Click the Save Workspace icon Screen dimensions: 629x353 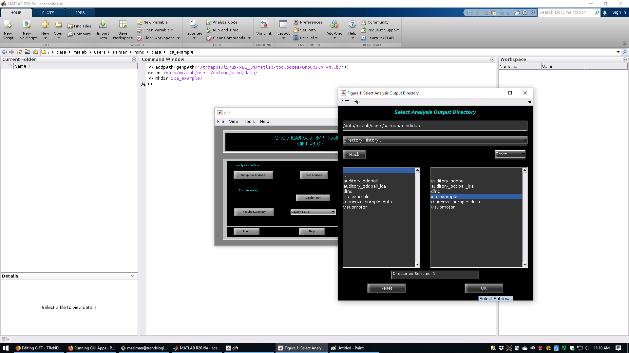click(x=123, y=25)
